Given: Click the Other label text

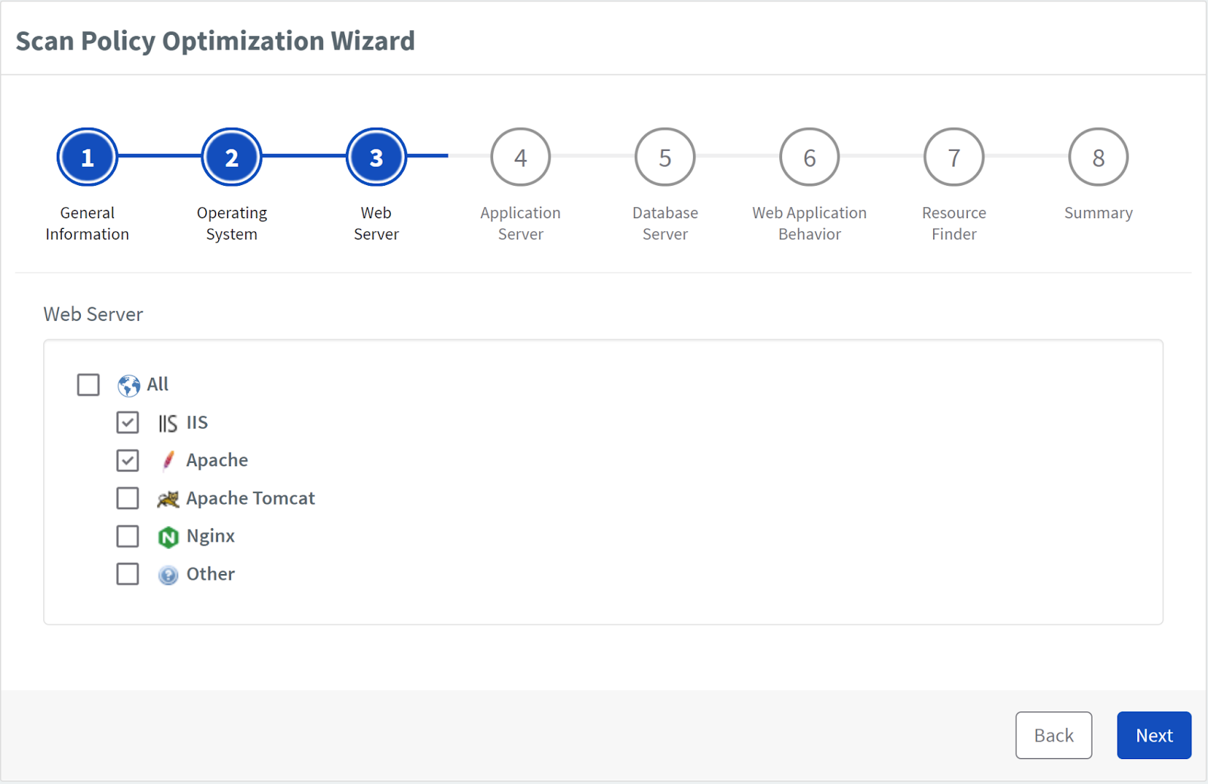Looking at the screenshot, I should coord(211,574).
